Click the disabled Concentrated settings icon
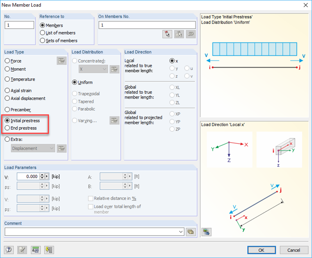312x258 pixels. (x=115, y=69)
